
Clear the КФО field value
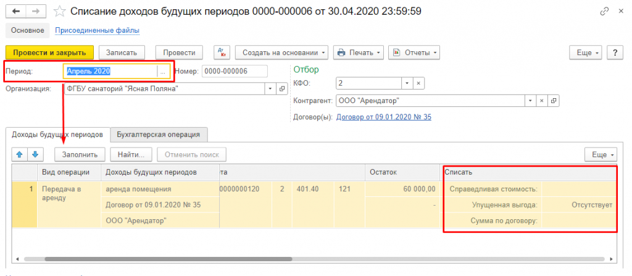[x=418, y=83]
